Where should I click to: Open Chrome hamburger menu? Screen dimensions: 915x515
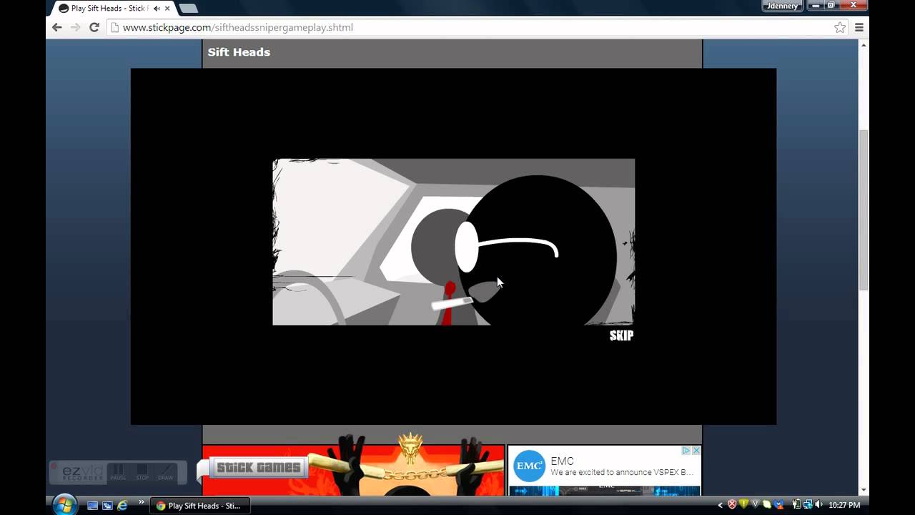[x=859, y=27]
